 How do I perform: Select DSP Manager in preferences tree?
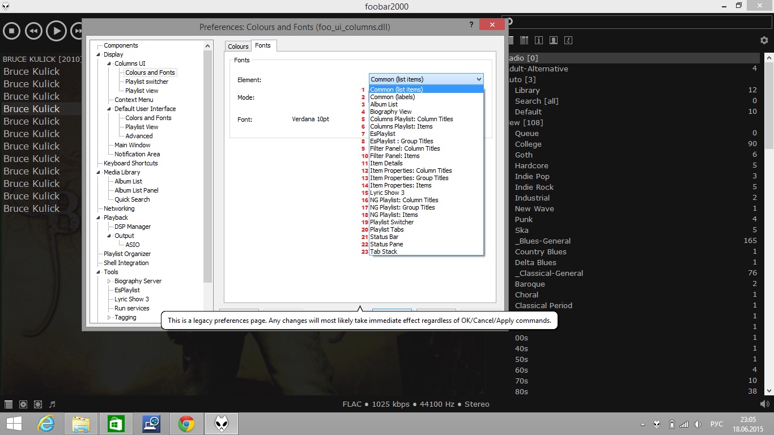coord(133,227)
